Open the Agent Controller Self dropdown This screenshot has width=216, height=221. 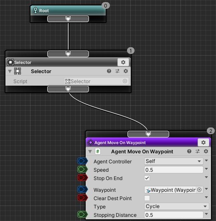point(174,161)
